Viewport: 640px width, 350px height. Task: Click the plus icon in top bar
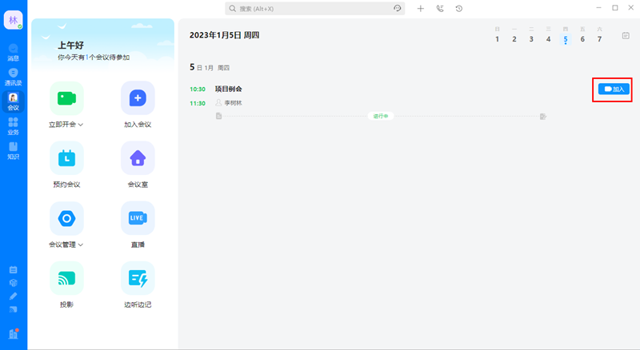click(421, 9)
